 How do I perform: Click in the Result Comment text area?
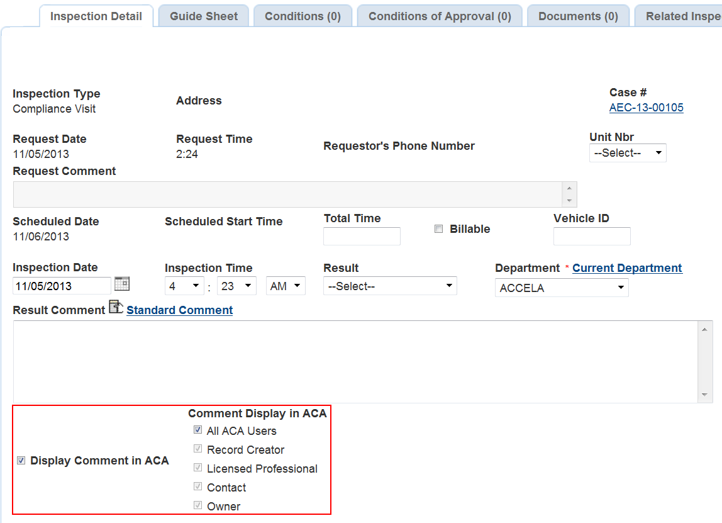[x=352, y=361]
